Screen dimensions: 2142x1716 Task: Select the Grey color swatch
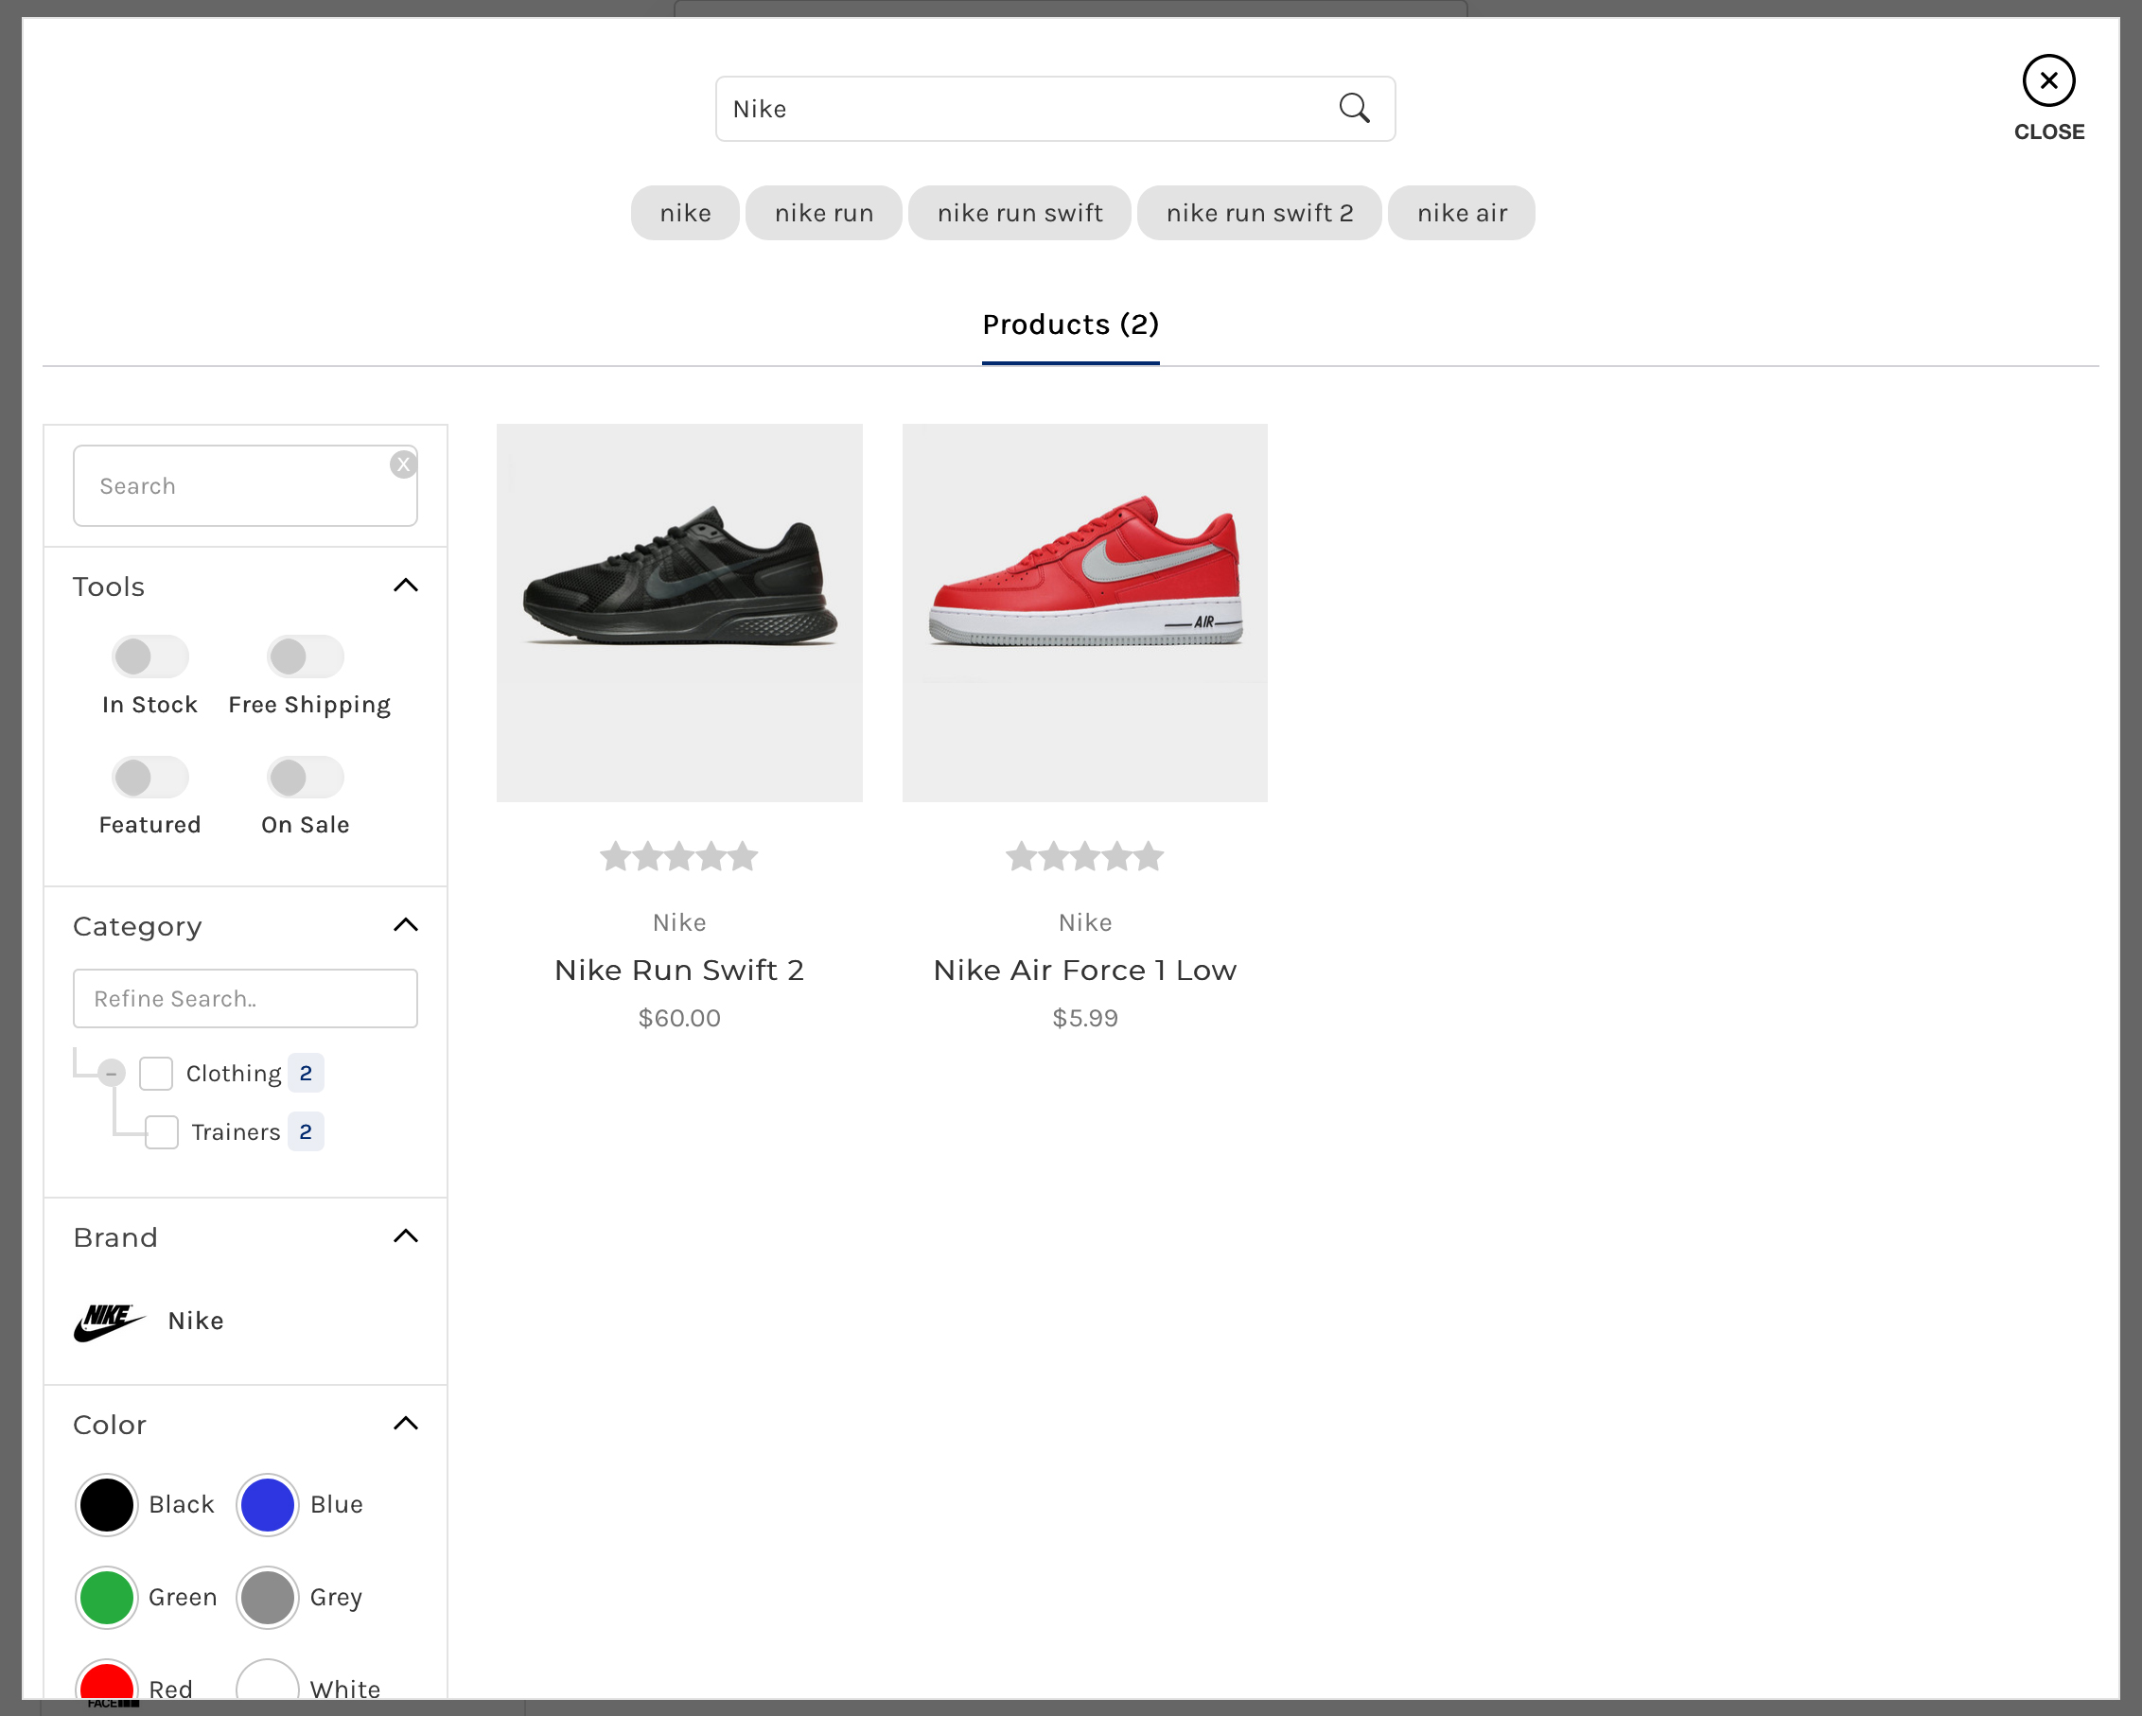click(267, 1598)
